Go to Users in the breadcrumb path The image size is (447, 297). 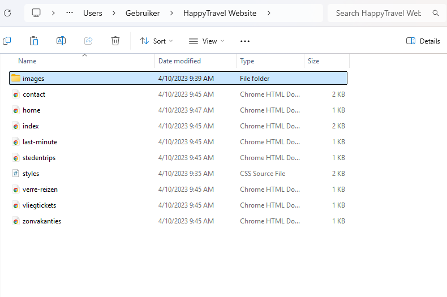click(x=93, y=12)
